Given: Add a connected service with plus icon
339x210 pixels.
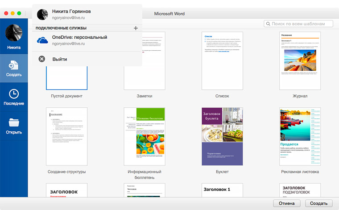Looking at the screenshot, I should click(136, 28).
